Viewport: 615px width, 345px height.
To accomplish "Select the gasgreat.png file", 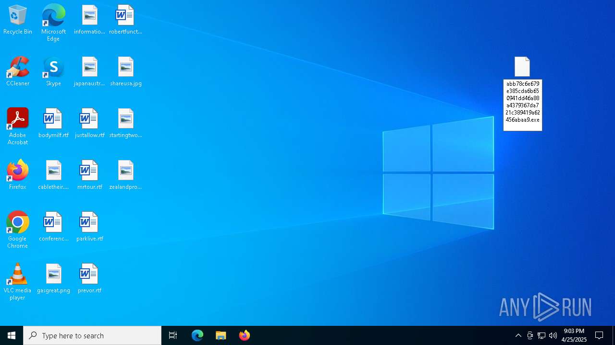I will point(53,279).
